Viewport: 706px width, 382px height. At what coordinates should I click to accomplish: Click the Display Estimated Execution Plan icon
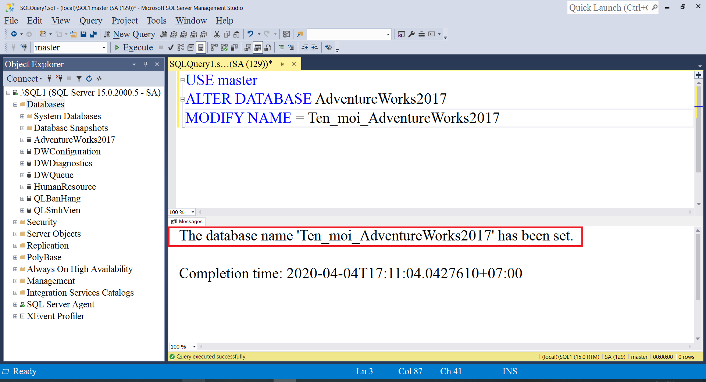pyautogui.click(x=181, y=47)
